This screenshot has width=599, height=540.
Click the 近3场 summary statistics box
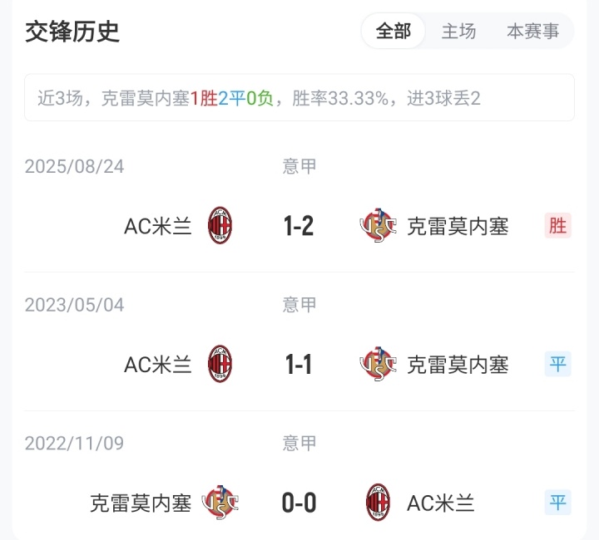[x=299, y=98]
